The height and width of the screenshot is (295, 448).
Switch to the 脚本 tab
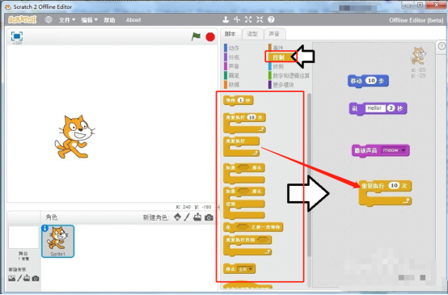(x=230, y=34)
